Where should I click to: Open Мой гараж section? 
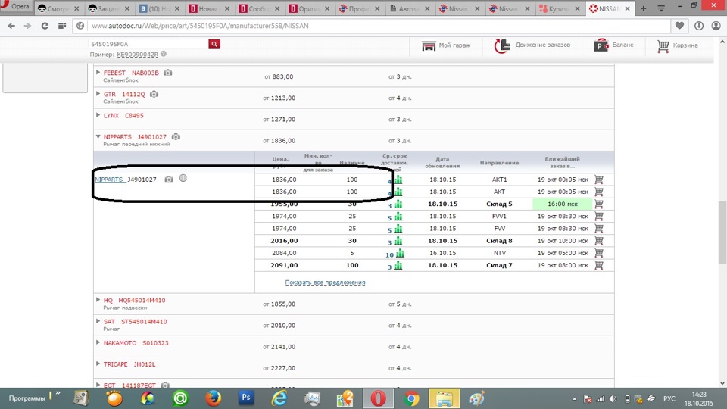pyautogui.click(x=446, y=45)
